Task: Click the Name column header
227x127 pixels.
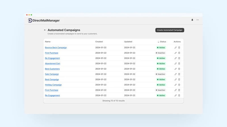Action: (48, 41)
